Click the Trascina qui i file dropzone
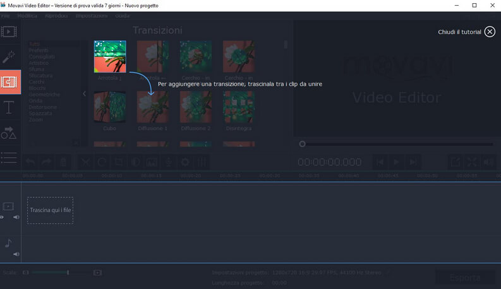This screenshot has height=289, width=501. (x=50, y=210)
